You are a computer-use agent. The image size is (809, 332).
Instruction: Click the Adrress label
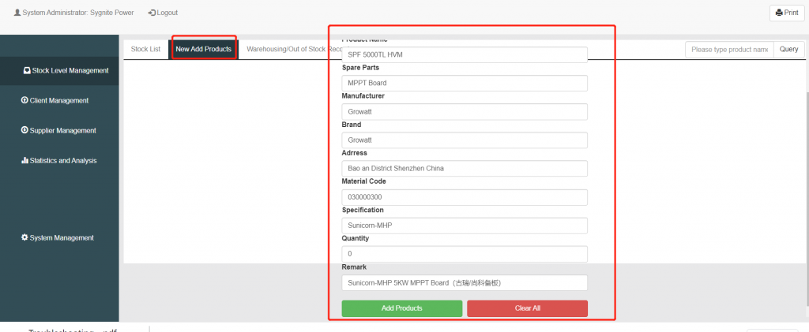355,153
